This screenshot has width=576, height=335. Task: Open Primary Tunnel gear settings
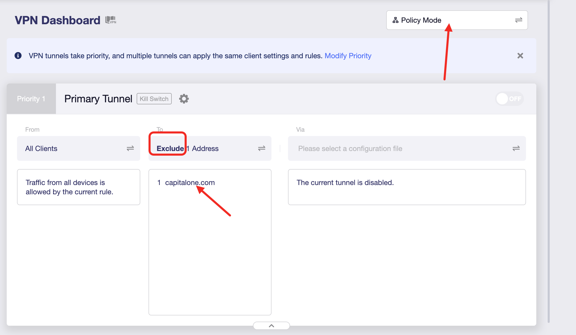(184, 99)
